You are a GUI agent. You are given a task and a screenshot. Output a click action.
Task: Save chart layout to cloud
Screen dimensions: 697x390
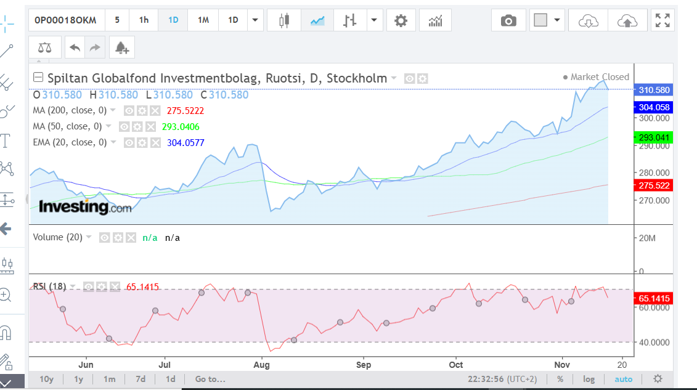627,20
